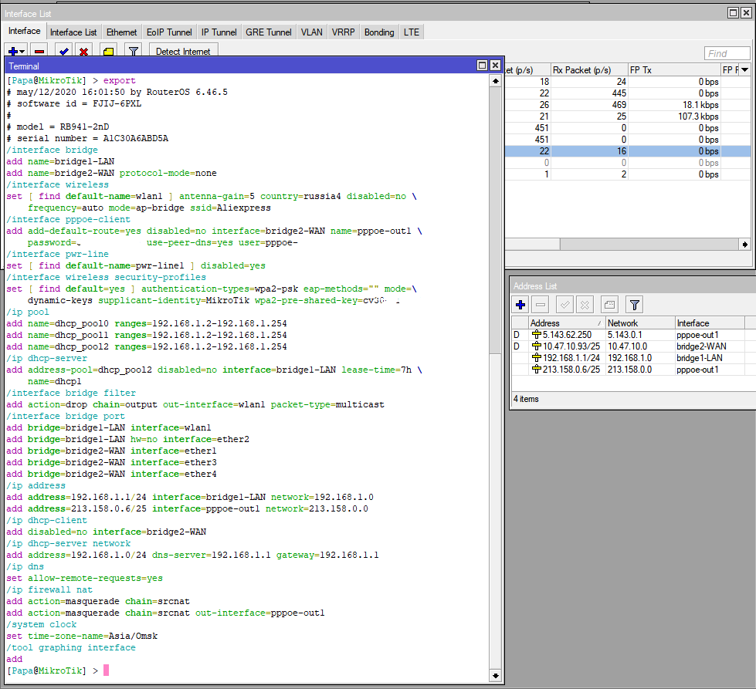Screen dimensions: 756x689
Task: Maximize the Terminal window
Action: point(482,66)
